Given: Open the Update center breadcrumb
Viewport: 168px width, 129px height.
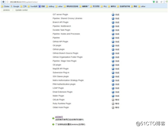Looking at the screenshot, I should pos(22,10).
